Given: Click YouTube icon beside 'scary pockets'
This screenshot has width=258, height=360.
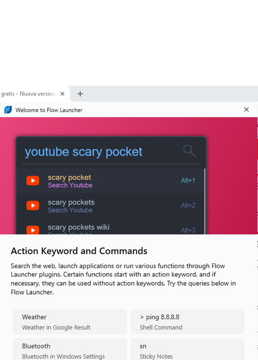Looking at the screenshot, I should pyautogui.click(x=33, y=205).
